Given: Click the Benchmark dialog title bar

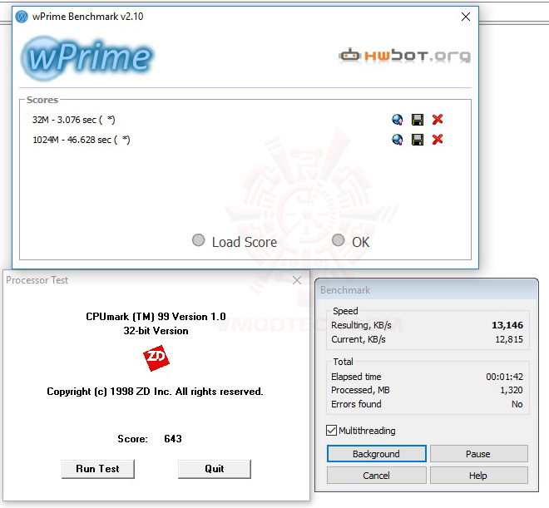Looking at the screenshot, I should coord(427,289).
